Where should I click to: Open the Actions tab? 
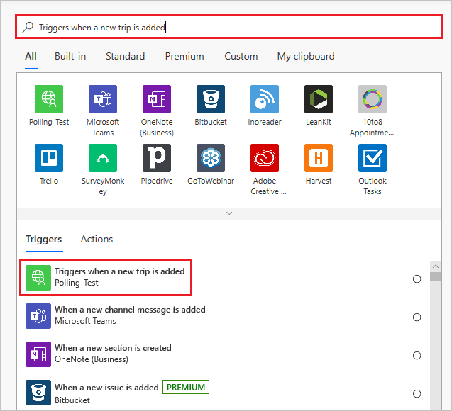(97, 240)
